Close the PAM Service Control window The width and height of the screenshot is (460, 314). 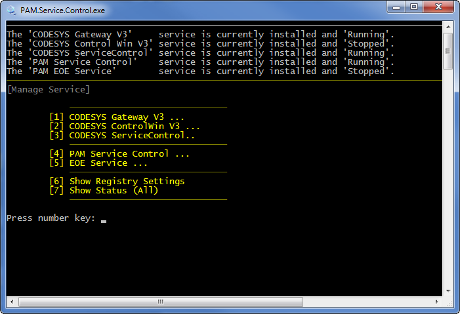(438, 7)
